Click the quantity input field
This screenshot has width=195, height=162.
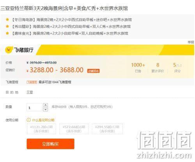(34, 107)
